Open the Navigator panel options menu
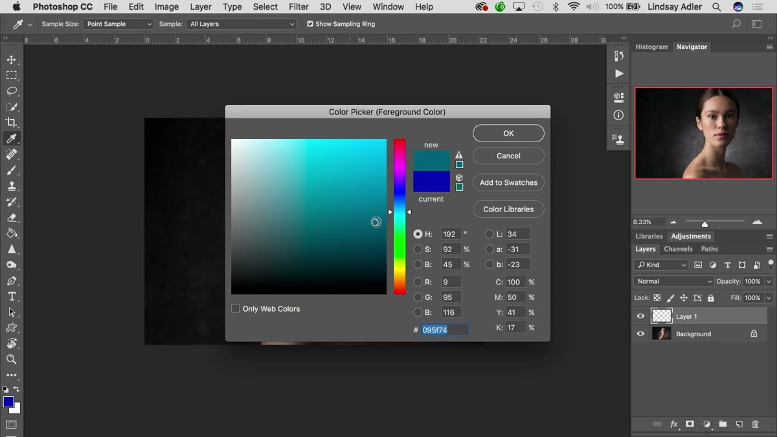This screenshot has width=777, height=437. click(769, 47)
